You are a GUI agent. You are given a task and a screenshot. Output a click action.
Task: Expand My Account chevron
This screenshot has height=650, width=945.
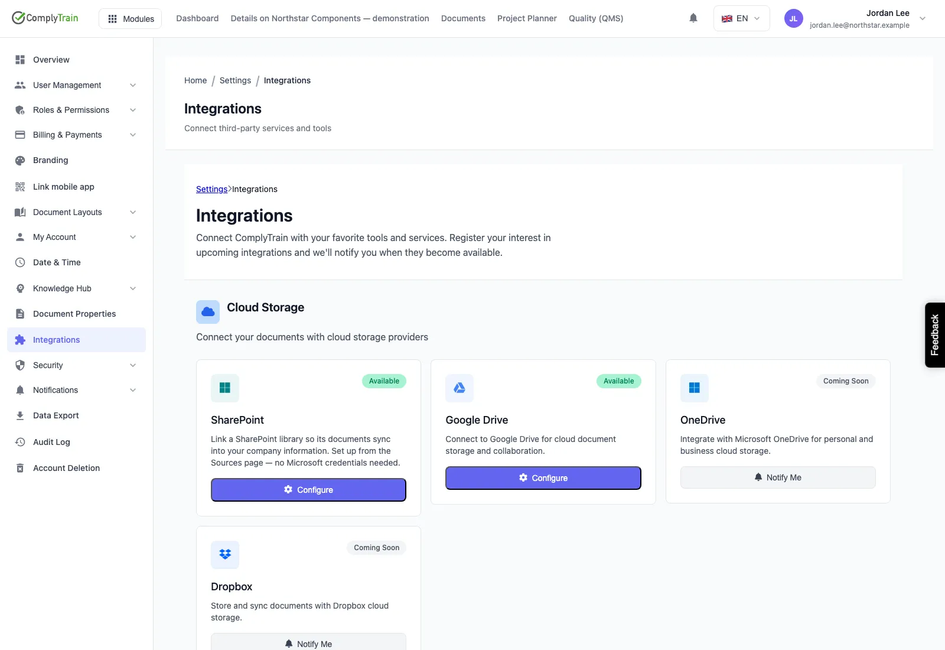[x=133, y=237]
